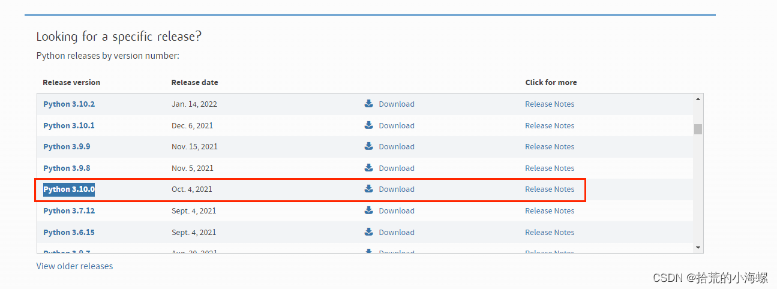Open Python 3.10.1 release page

point(69,125)
